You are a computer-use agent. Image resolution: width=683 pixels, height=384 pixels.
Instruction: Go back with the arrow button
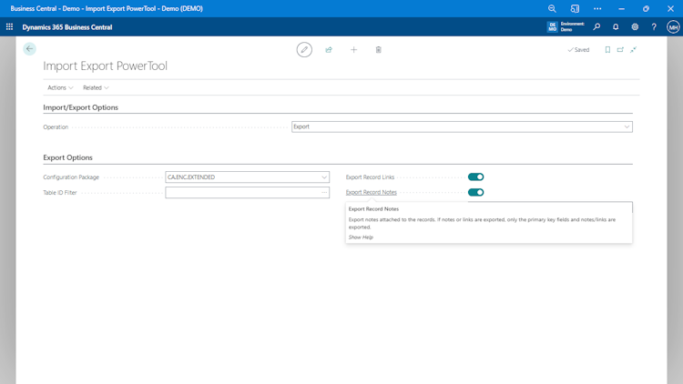click(x=30, y=49)
